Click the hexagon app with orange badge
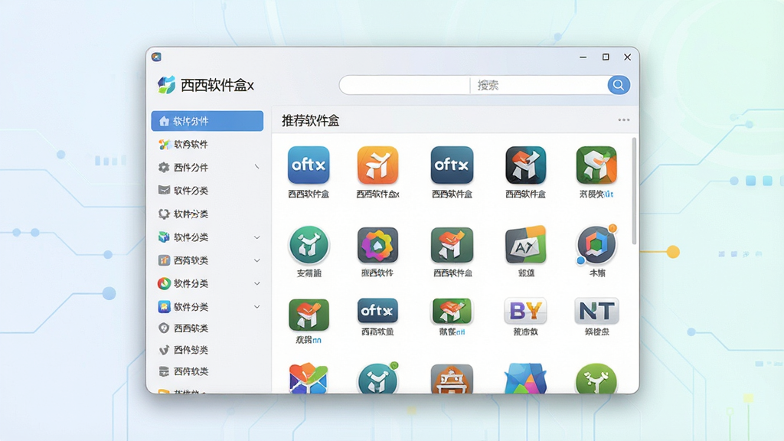 [596, 245]
